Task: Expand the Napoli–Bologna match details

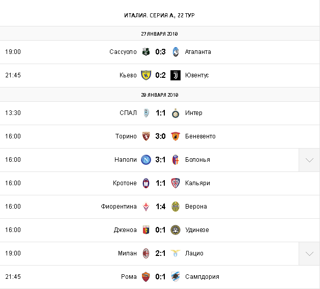Action: click(x=309, y=160)
